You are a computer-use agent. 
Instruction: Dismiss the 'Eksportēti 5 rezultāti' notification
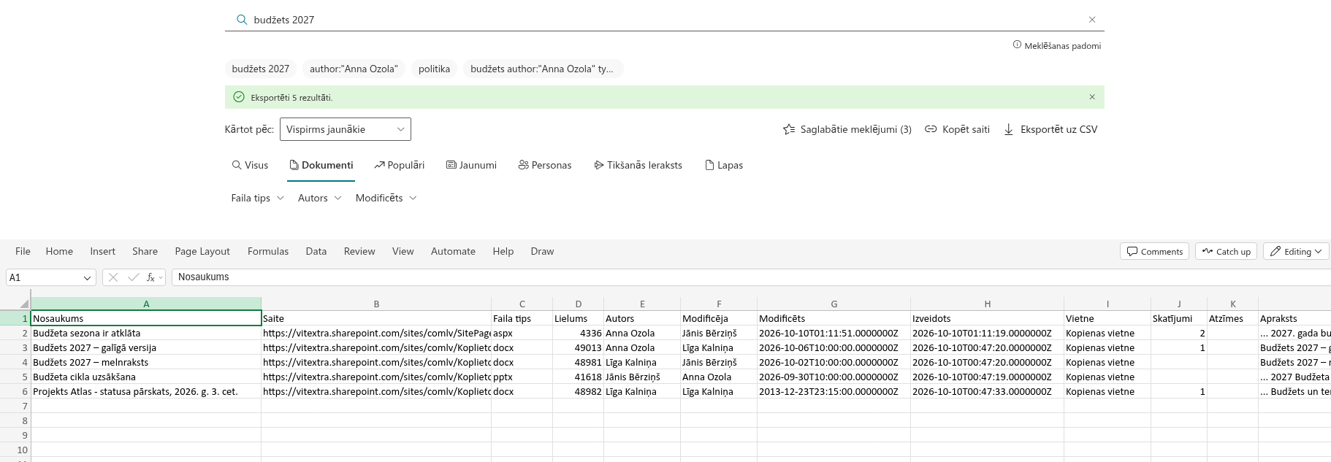click(x=1092, y=97)
